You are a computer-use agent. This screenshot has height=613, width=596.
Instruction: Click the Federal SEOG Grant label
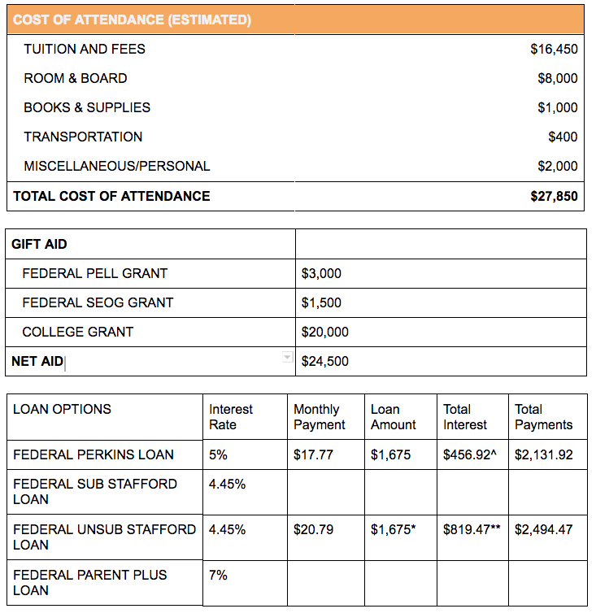(98, 302)
